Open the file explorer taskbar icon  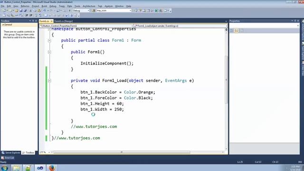click(17, 168)
